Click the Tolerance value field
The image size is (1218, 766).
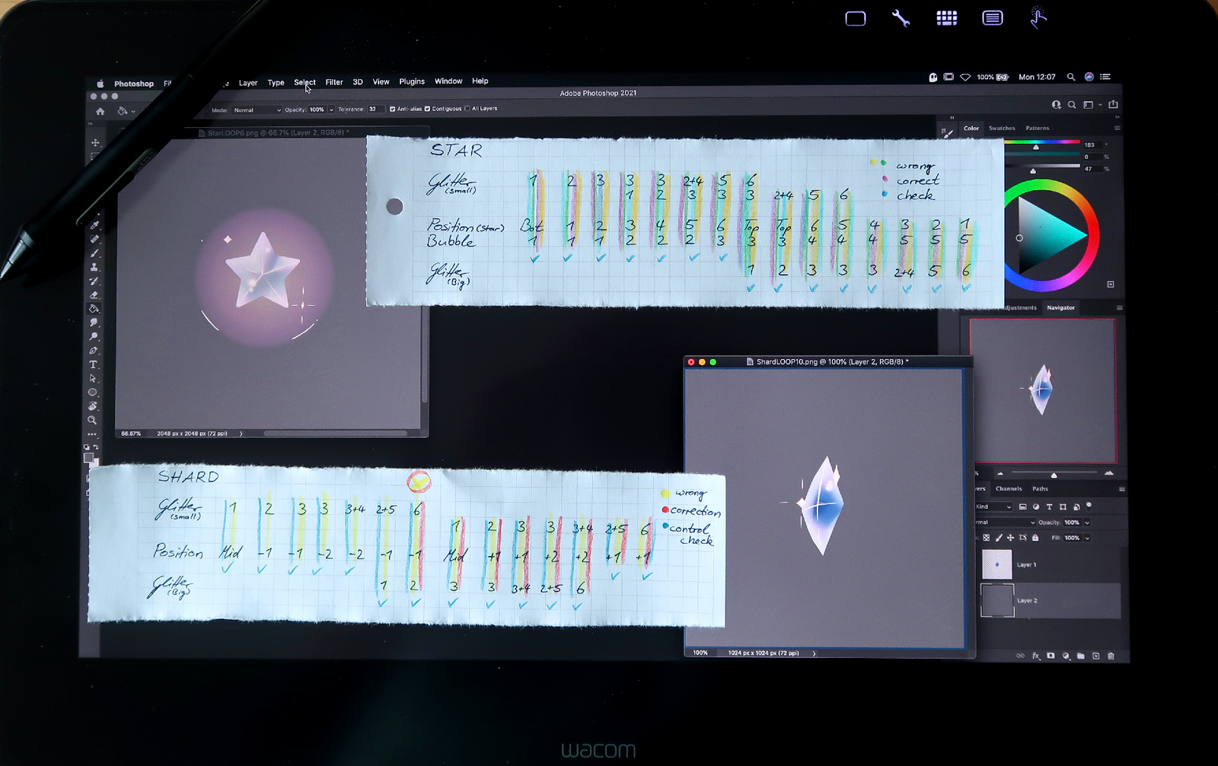coord(376,109)
